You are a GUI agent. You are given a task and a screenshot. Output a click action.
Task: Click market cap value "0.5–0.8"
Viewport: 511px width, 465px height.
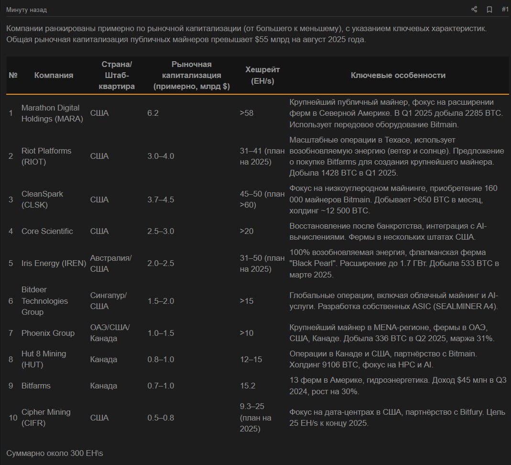[x=161, y=417]
